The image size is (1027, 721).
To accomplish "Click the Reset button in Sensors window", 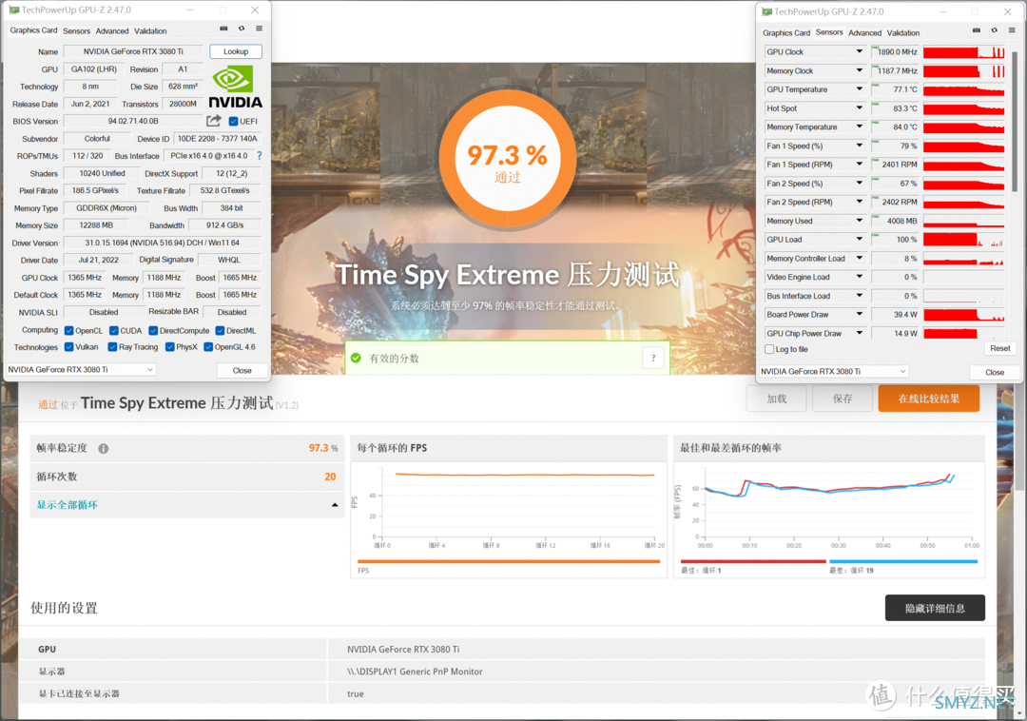I will pyautogui.click(x=1000, y=348).
